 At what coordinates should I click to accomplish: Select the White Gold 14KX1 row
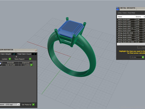131,40
